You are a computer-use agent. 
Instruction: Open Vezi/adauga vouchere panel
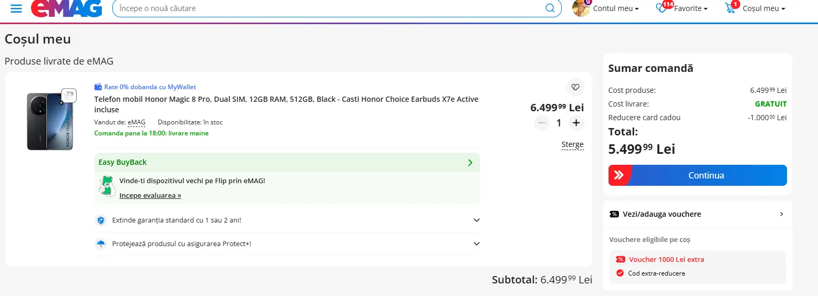(x=697, y=214)
